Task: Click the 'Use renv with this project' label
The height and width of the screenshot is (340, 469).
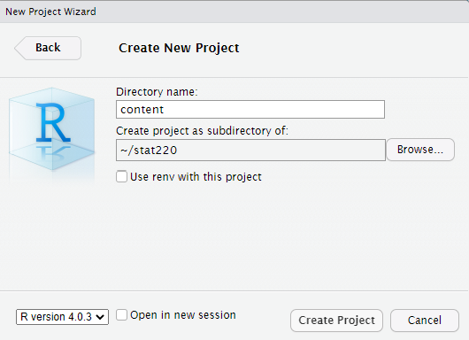Action: coord(196,177)
